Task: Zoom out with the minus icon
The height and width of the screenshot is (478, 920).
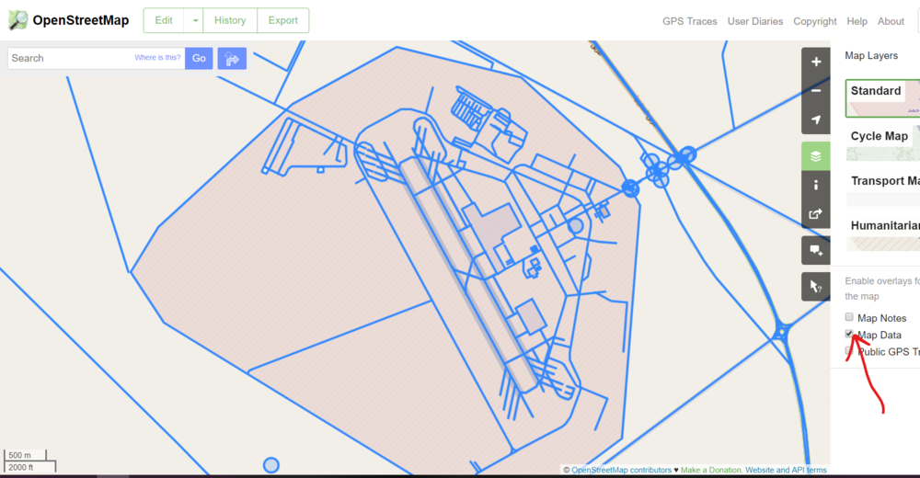Action: [x=815, y=91]
